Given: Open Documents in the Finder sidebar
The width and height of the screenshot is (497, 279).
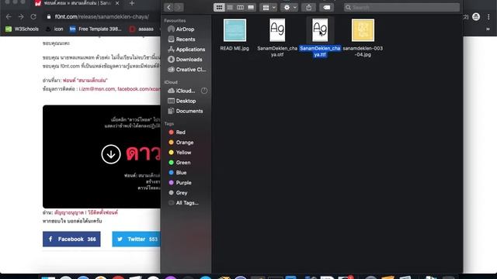Looking at the screenshot, I should [x=186, y=111].
